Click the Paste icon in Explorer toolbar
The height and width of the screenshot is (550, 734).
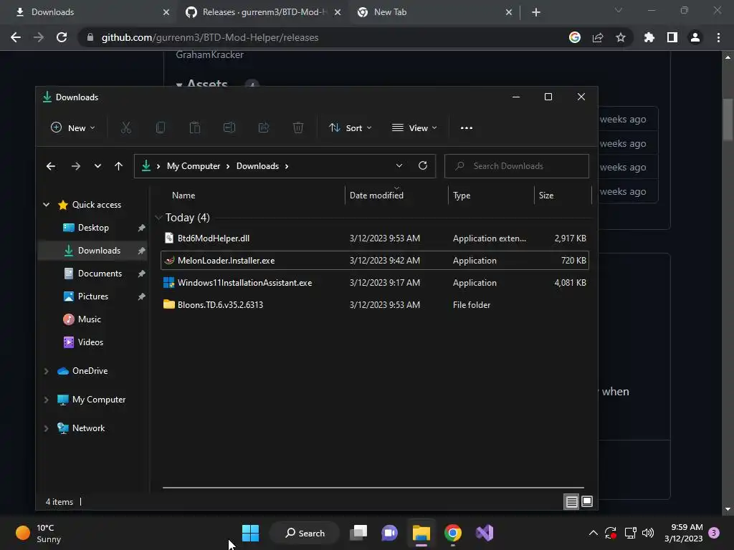pos(195,127)
